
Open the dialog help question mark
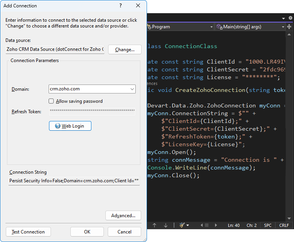121,5
